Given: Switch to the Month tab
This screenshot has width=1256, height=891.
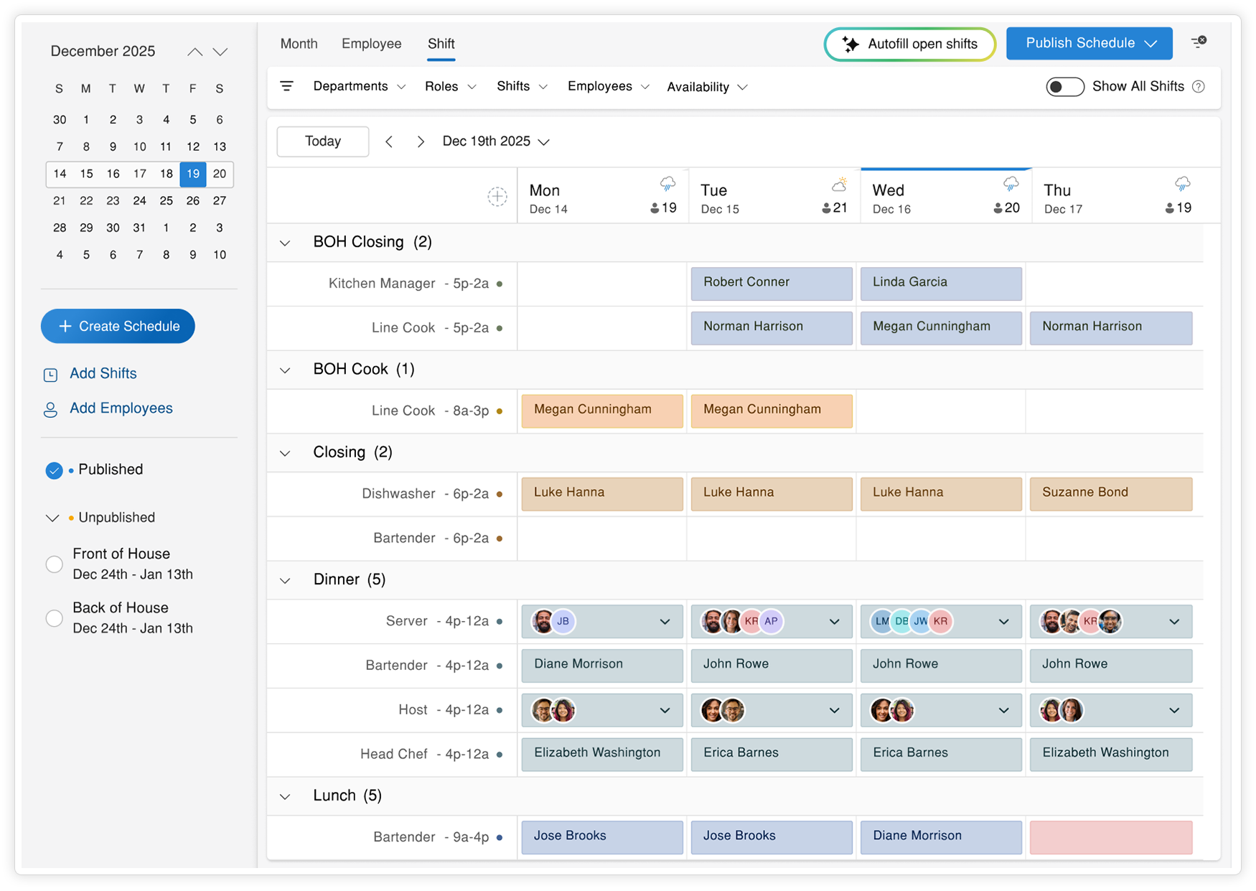Looking at the screenshot, I should [299, 44].
